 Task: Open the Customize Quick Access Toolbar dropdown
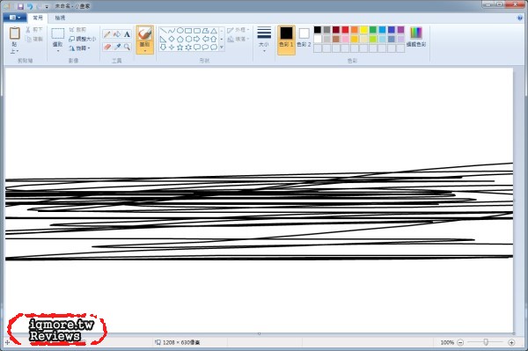point(47,7)
